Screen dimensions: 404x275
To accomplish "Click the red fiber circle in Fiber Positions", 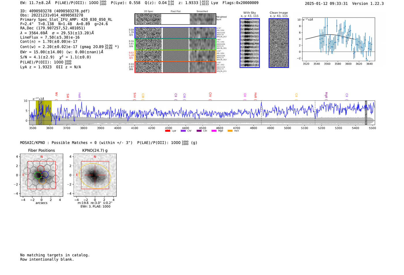I will click(x=41, y=169).
